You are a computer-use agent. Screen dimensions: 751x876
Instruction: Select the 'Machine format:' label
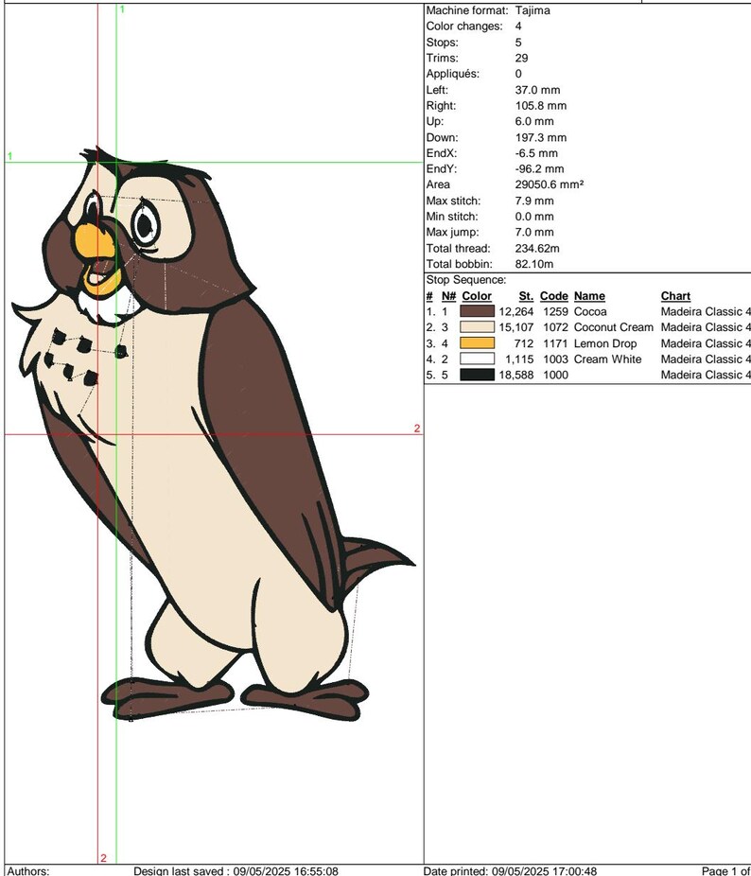click(467, 10)
